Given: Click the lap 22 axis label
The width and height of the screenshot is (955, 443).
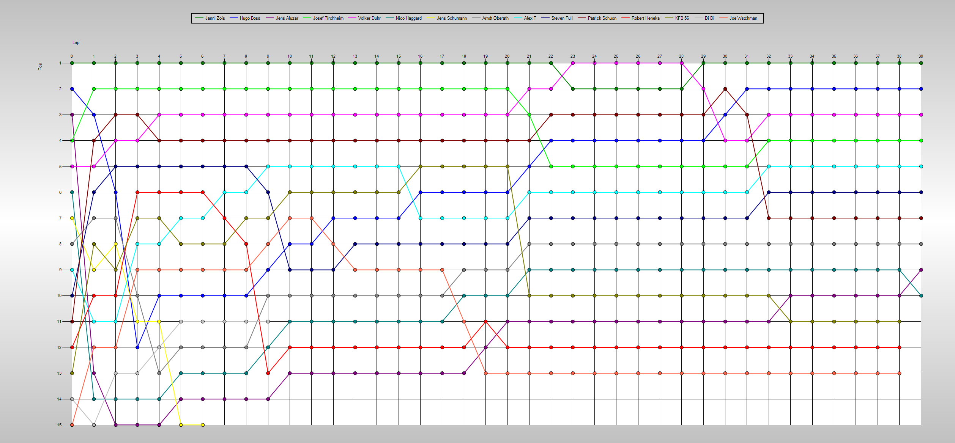Looking at the screenshot, I should click(551, 56).
